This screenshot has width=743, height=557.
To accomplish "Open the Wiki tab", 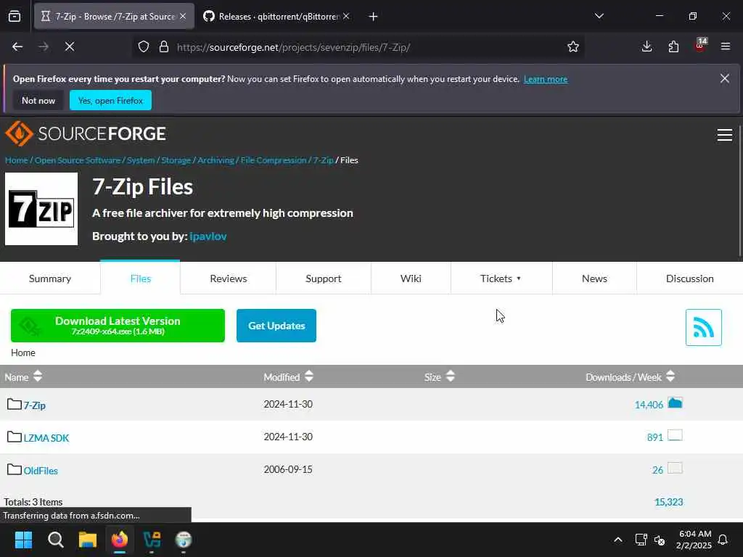I will [411, 278].
